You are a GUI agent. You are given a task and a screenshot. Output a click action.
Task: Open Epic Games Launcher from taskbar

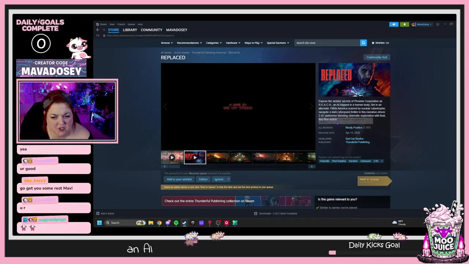tap(193, 223)
